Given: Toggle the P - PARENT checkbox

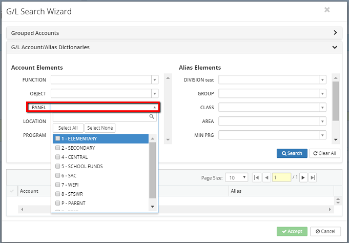Looking at the screenshot, I should [x=58, y=204].
